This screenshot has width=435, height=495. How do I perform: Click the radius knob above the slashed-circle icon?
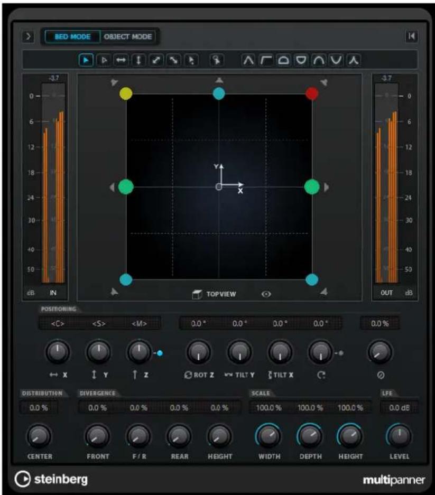tap(380, 352)
